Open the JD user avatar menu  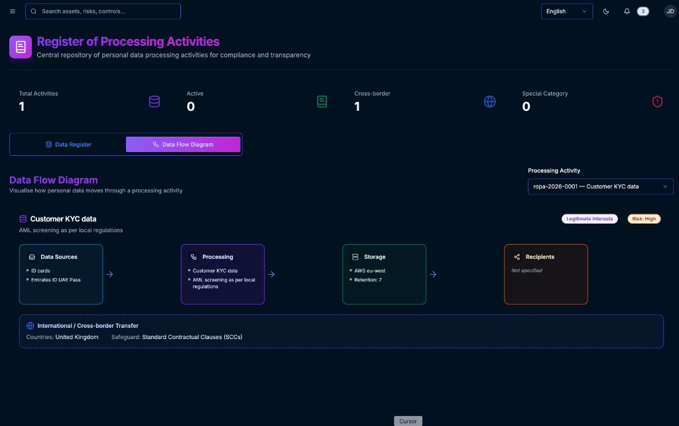[x=670, y=11]
